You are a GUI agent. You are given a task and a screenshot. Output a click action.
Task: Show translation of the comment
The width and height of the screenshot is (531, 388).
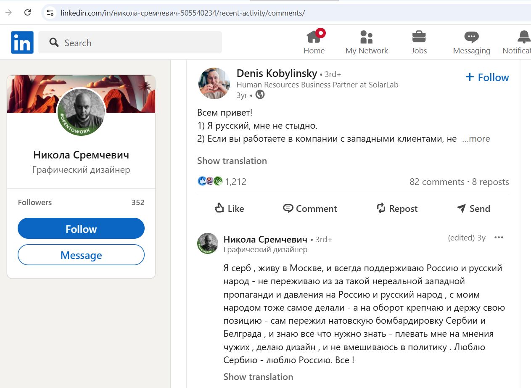pyautogui.click(x=258, y=377)
